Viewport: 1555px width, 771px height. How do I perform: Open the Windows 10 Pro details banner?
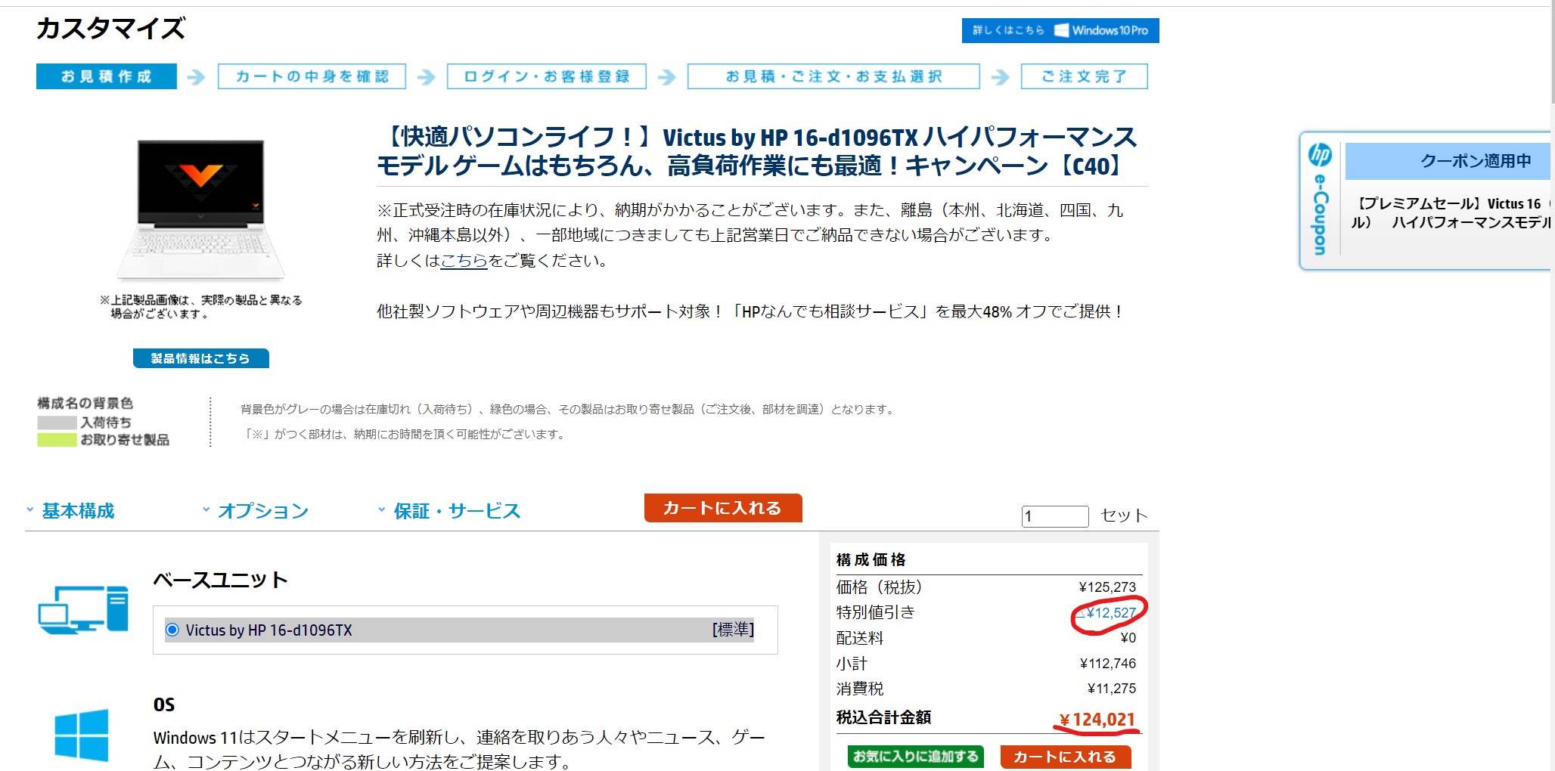[x=1060, y=30]
